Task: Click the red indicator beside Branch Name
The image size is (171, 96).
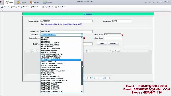Action: [84, 38]
